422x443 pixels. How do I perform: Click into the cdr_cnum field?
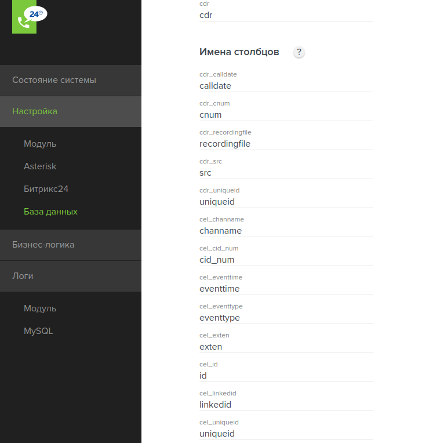click(286, 115)
